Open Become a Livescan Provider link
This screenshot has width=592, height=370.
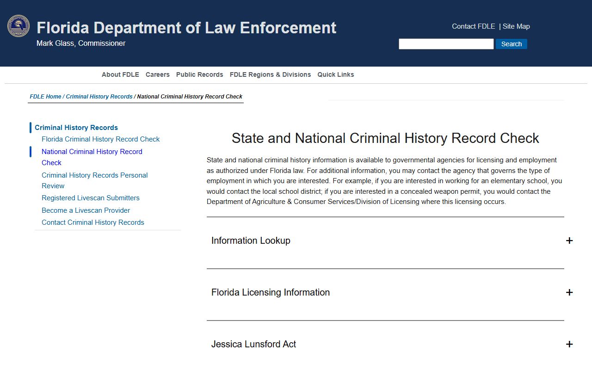86,210
